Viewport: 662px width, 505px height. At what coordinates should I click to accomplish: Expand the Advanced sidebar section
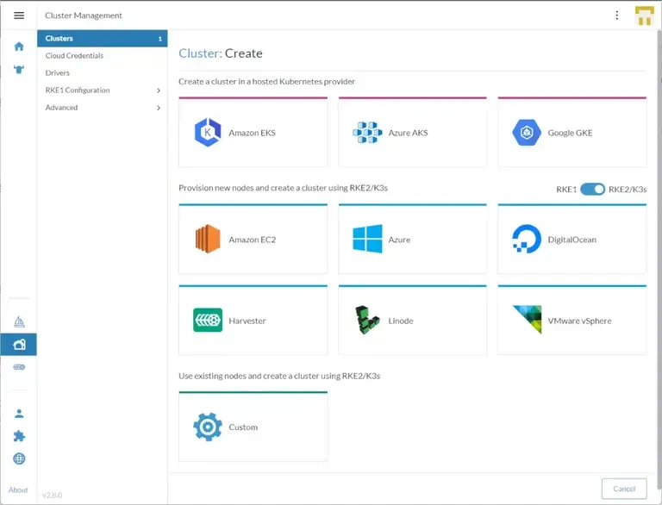159,108
